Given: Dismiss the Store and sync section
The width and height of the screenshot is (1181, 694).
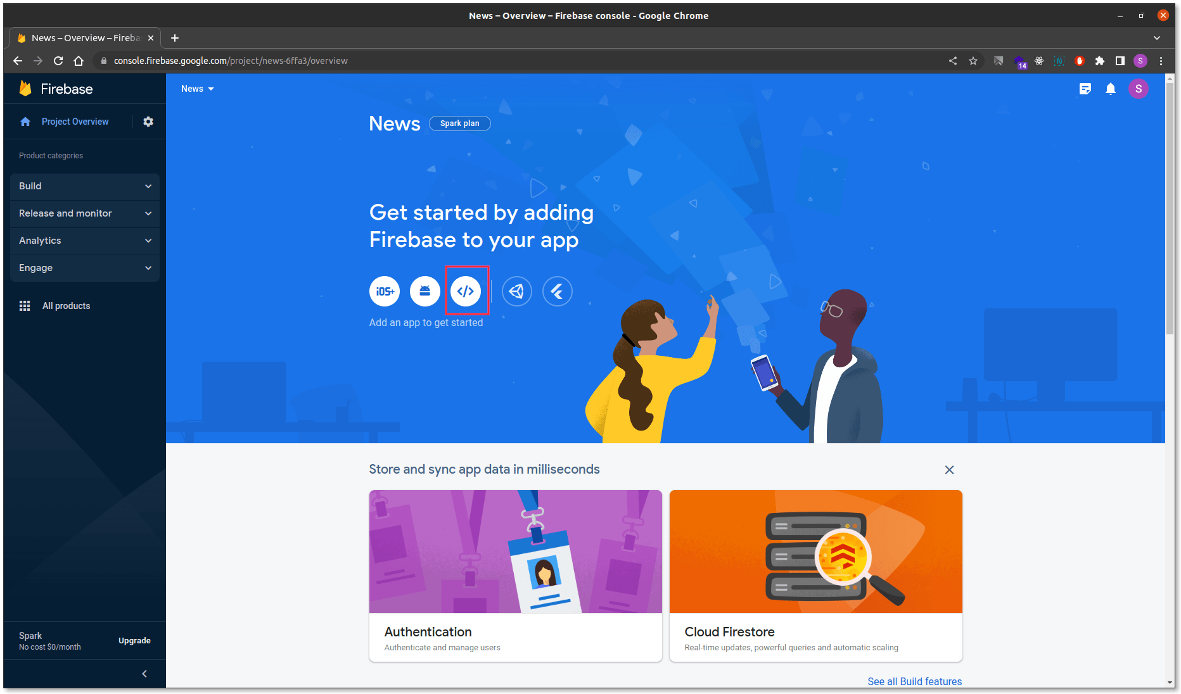Looking at the screenshot, I should click(x=949, y=470).
